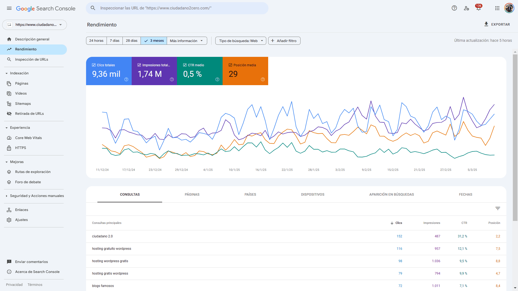
Task: Click query 'blogs famosos'
Action: point(103,286)
